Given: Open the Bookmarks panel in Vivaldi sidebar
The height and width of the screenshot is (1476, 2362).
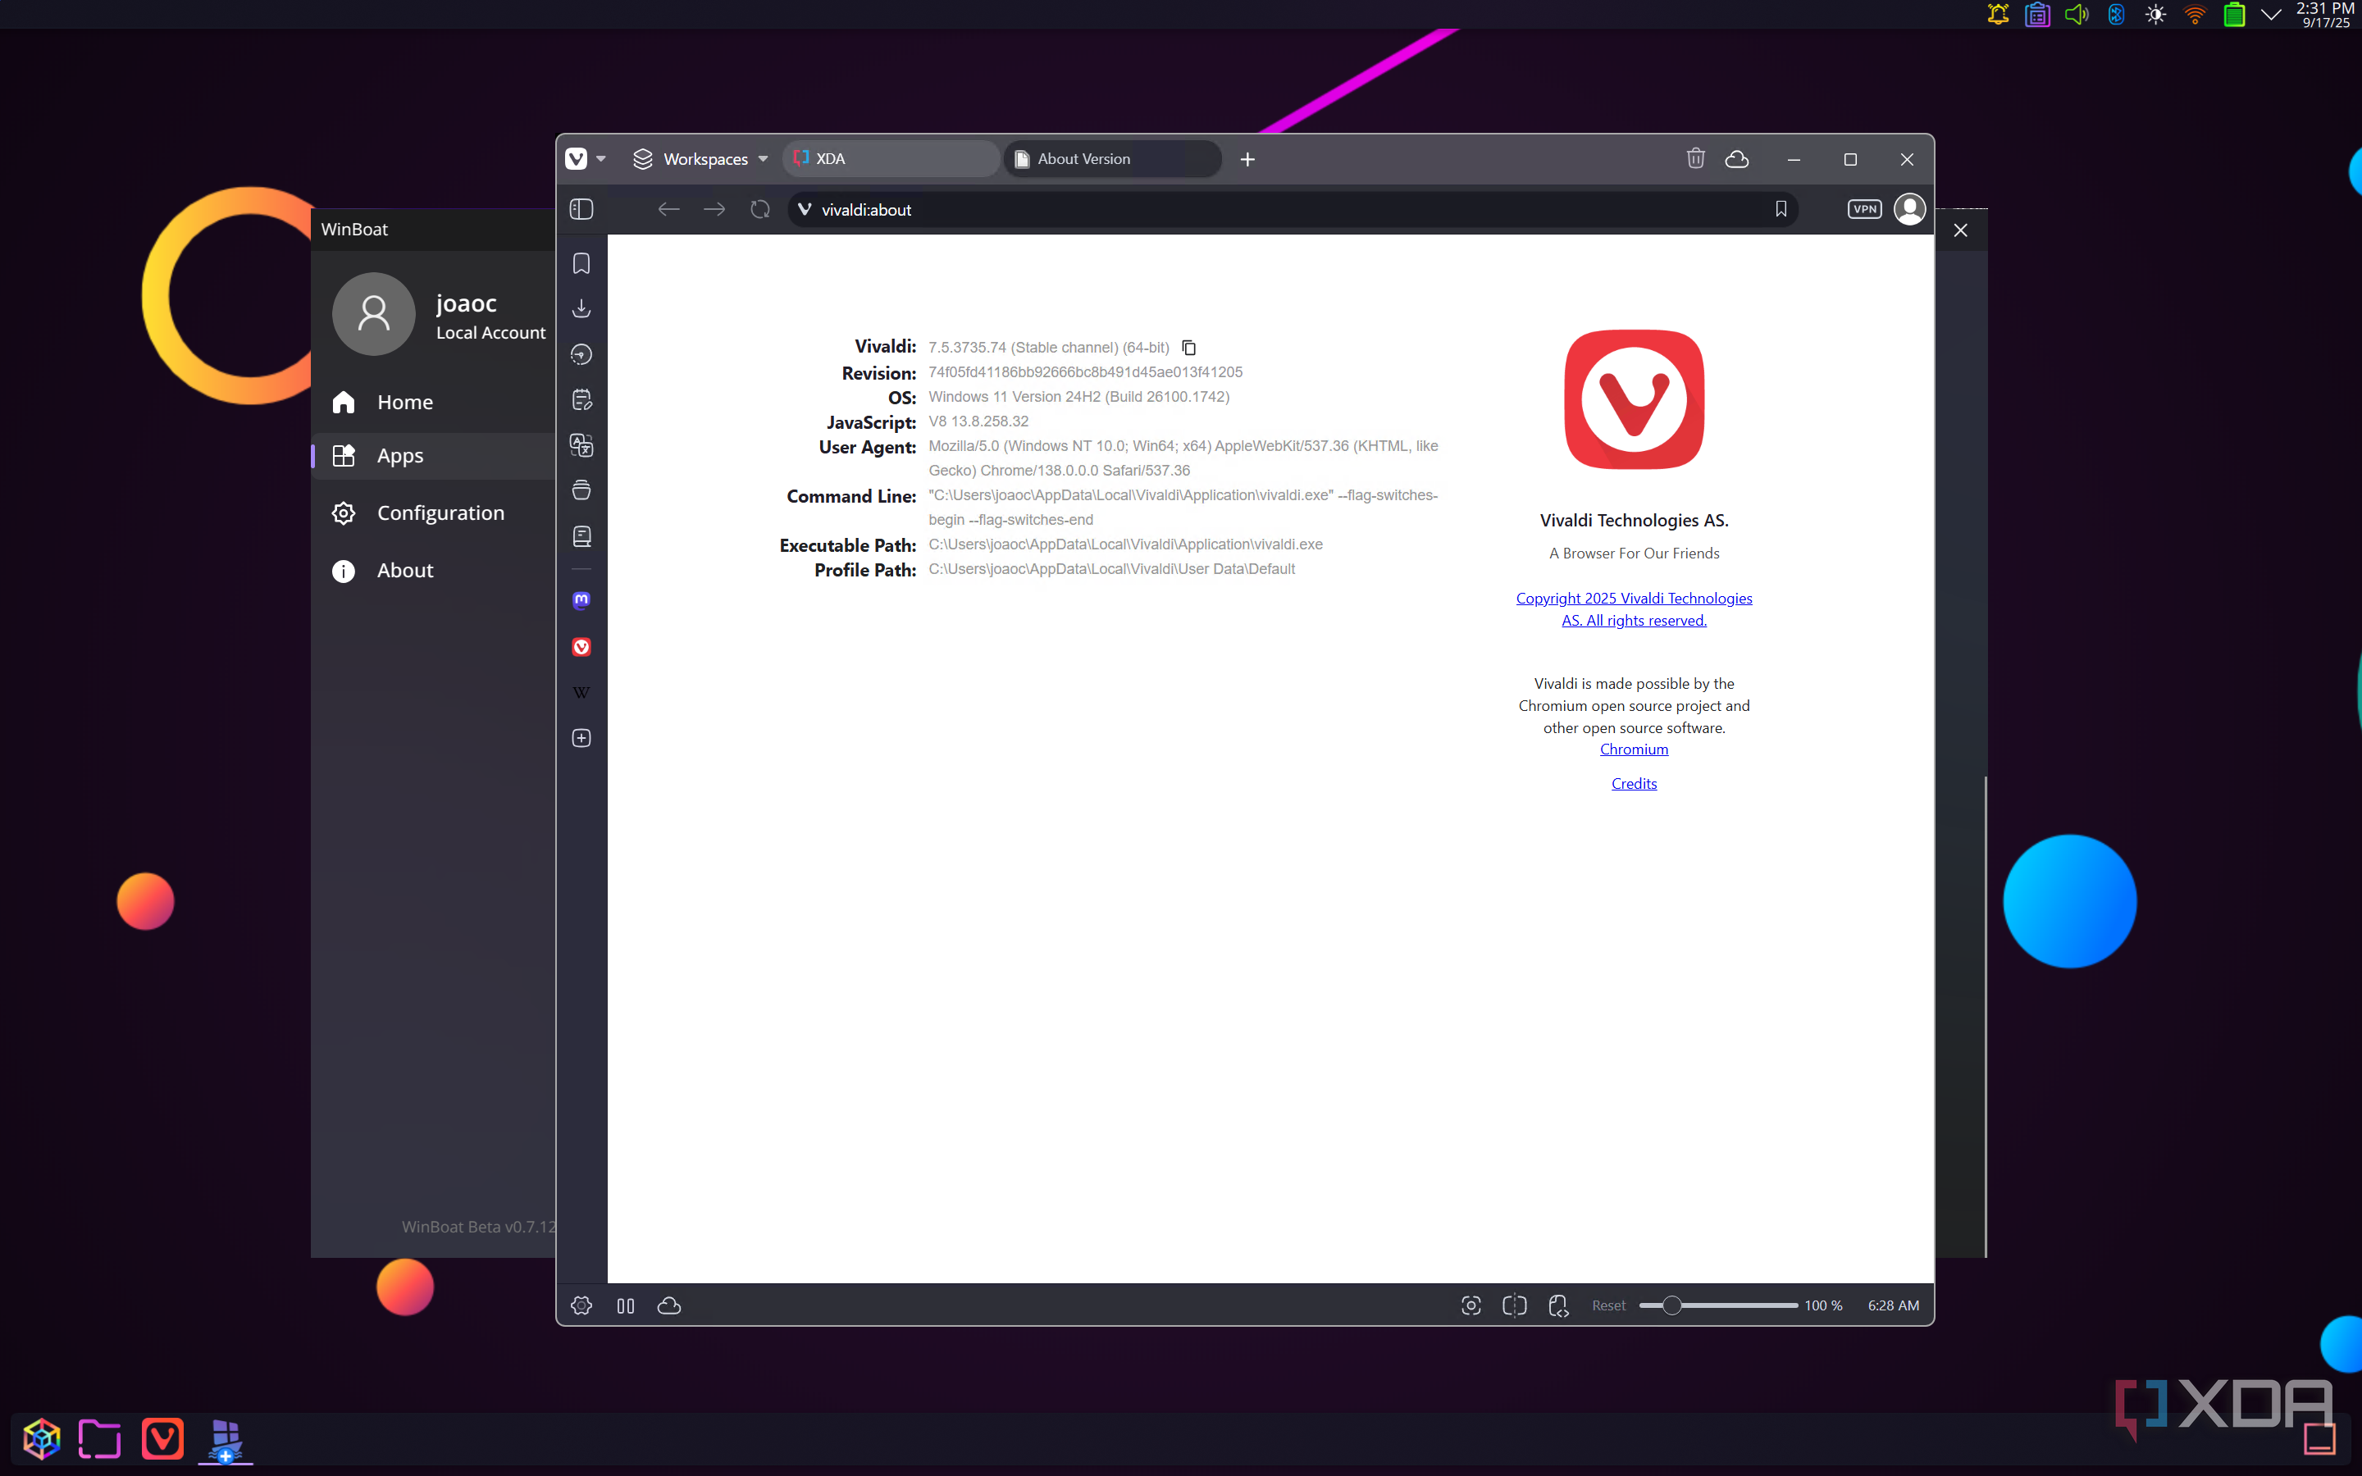Looking at the screenshot, I should (581, 263).
